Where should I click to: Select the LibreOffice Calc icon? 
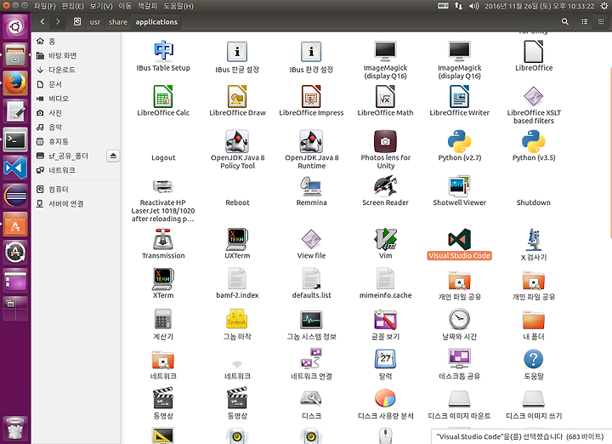[x=163, y=96]
